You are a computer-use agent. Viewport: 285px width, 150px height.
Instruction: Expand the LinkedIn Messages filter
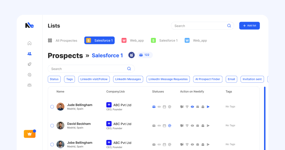tap(128, 79)
